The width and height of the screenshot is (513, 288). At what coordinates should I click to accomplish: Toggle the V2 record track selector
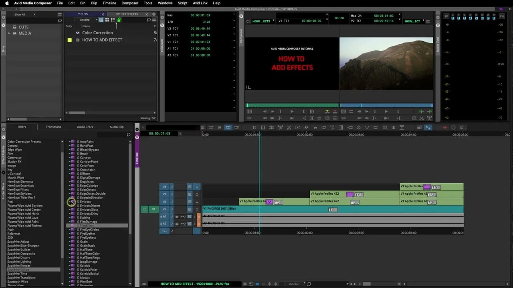165,202
